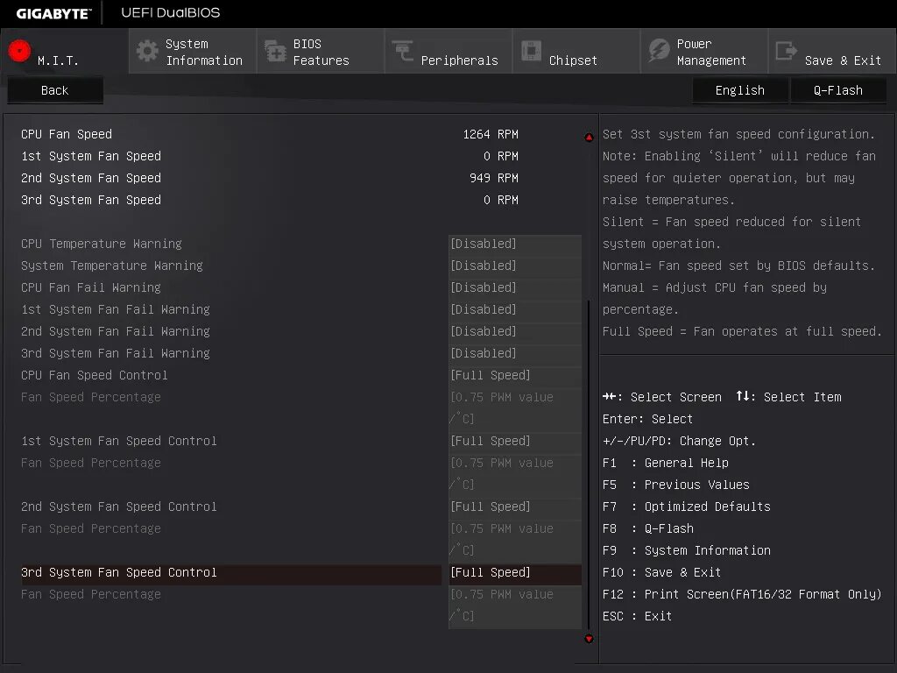This screenshot has height=673, width=897.
Task: Open the System Information tab
Action: (x=193, y=52)
